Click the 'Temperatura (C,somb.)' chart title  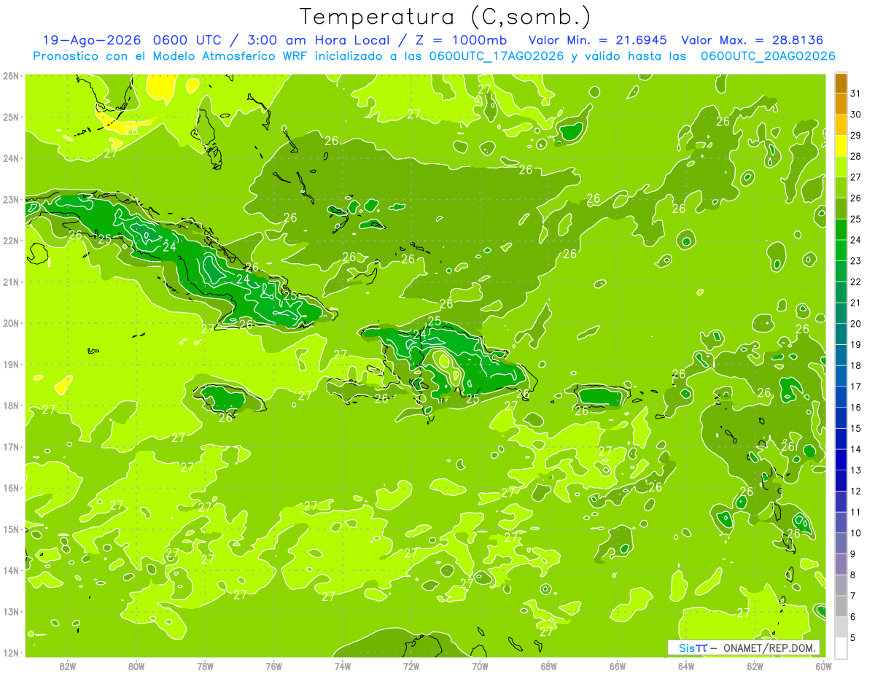(x=445, y=17)
